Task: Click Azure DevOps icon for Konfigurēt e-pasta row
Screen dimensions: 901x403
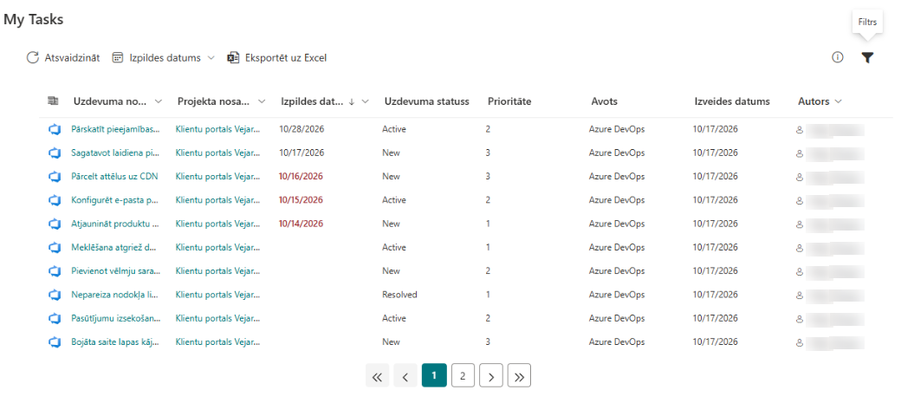Action: (55, 200)
